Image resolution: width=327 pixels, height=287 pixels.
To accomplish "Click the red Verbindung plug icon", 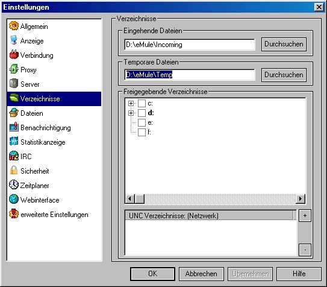I will 14,55.
